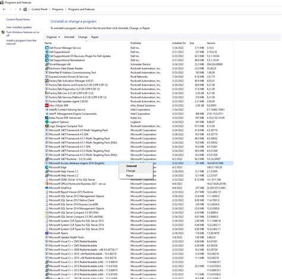
Task: Select Microsoft SQL Server 2012 Native Client
Action: (x=139, y=200)
